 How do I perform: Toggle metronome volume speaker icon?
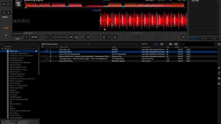(x=109, y=37)
